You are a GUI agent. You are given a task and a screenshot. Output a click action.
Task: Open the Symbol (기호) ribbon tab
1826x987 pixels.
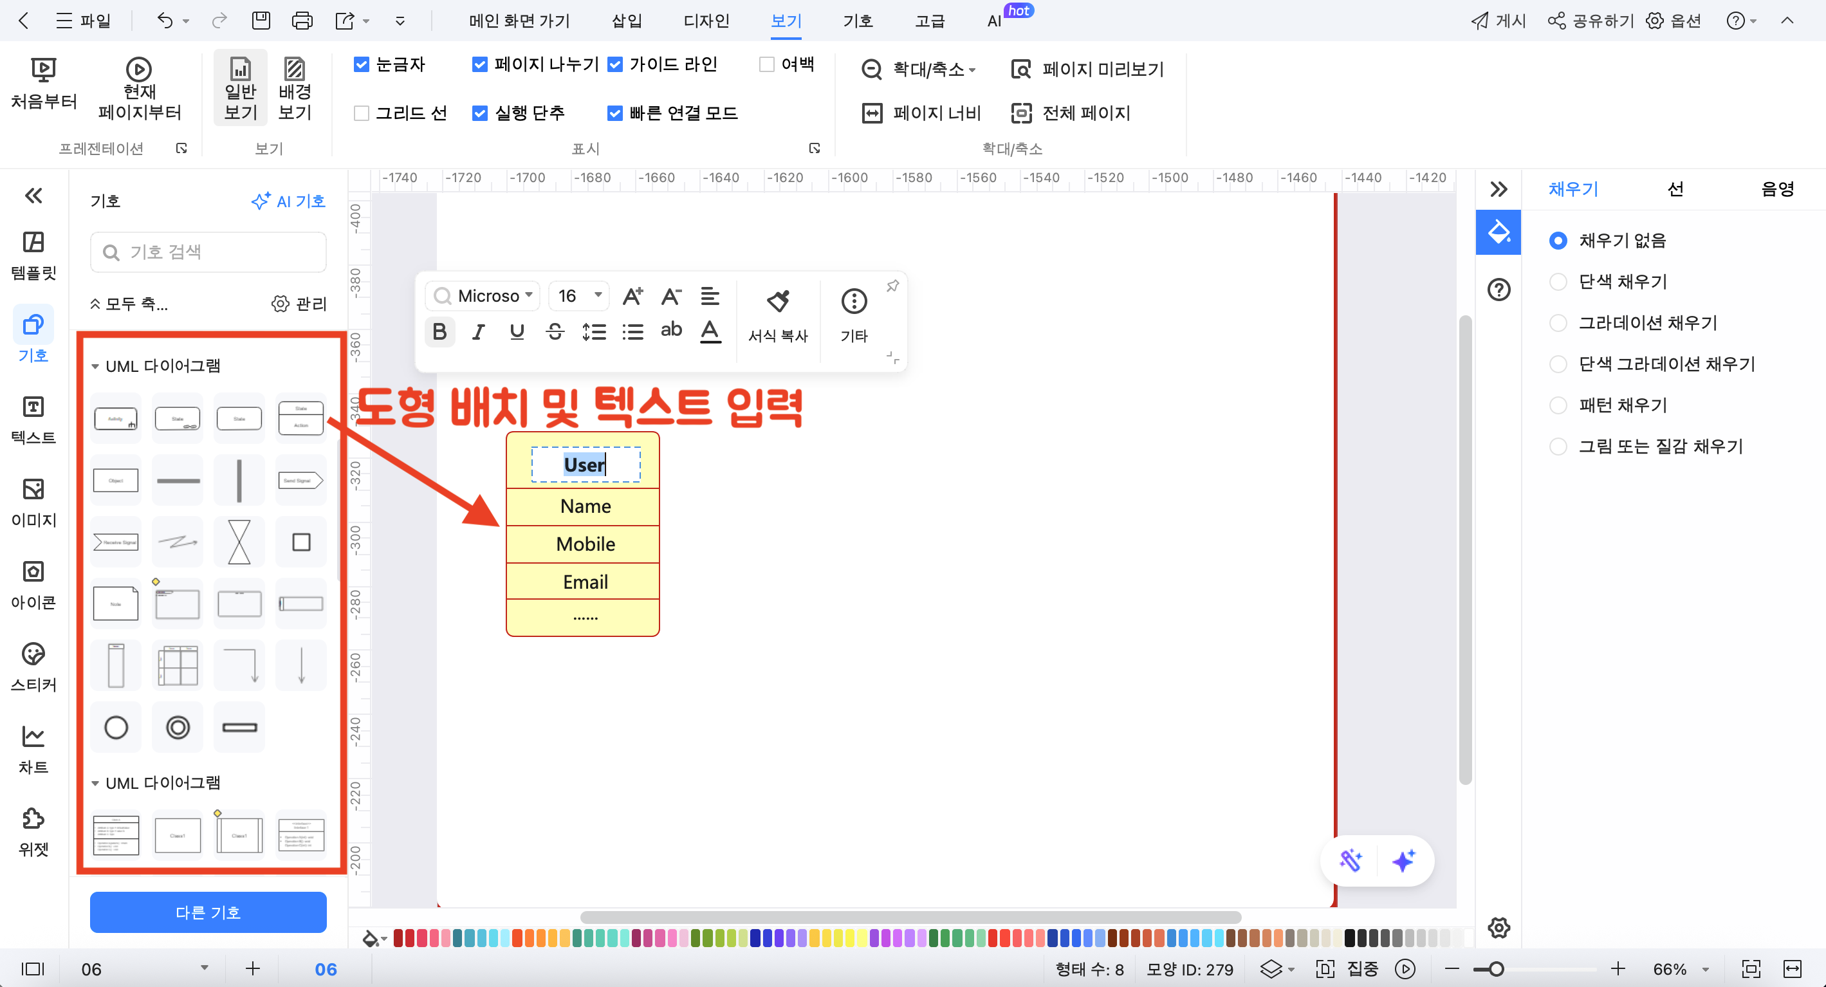pyautogui.click(x=857, y=21)
